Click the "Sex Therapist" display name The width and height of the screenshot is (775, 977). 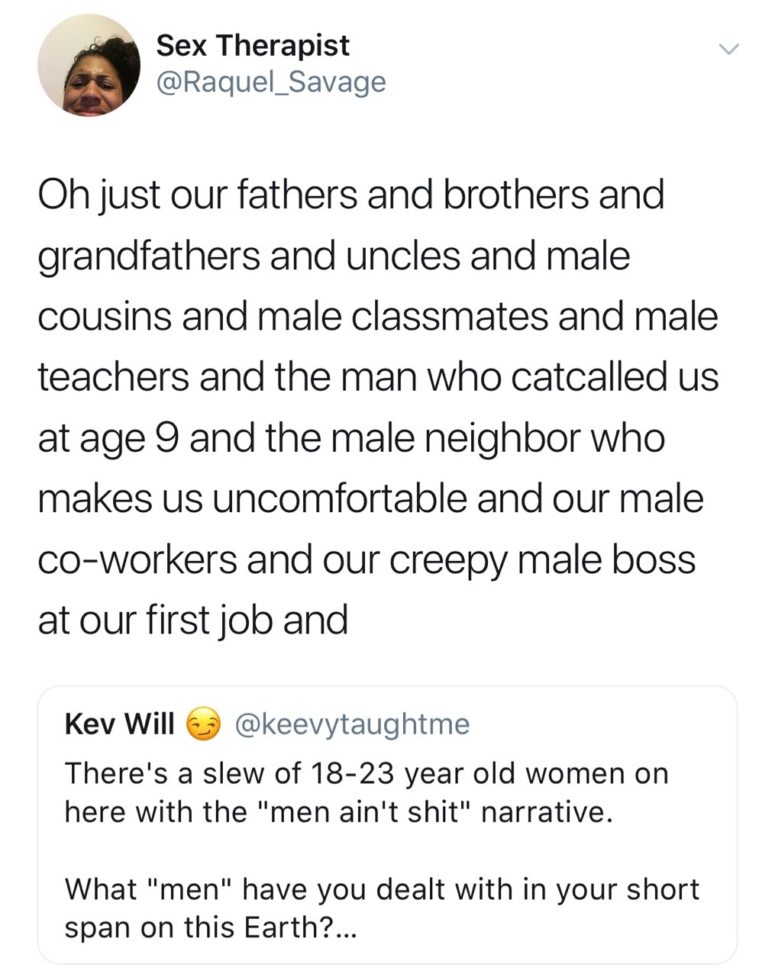click(x=252, y=46)
